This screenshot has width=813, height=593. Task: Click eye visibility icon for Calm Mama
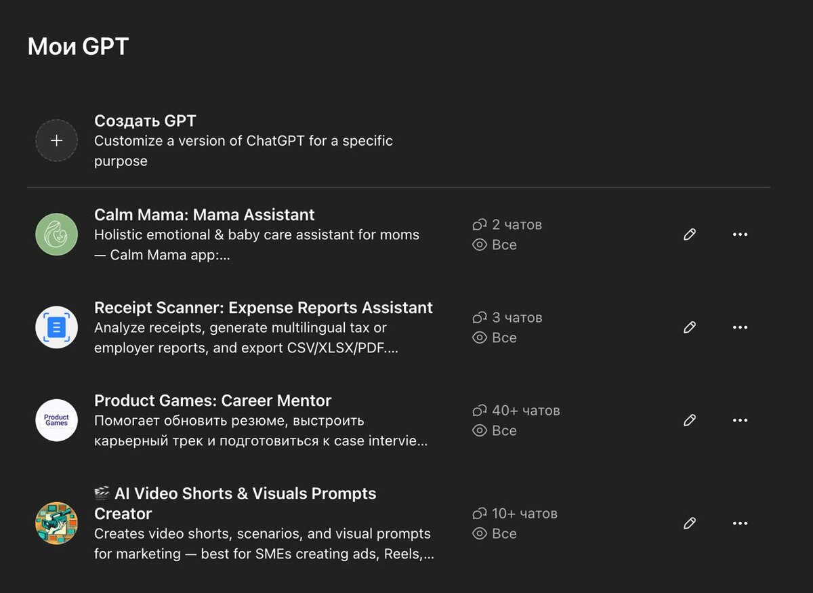click(x=480, y=245)
